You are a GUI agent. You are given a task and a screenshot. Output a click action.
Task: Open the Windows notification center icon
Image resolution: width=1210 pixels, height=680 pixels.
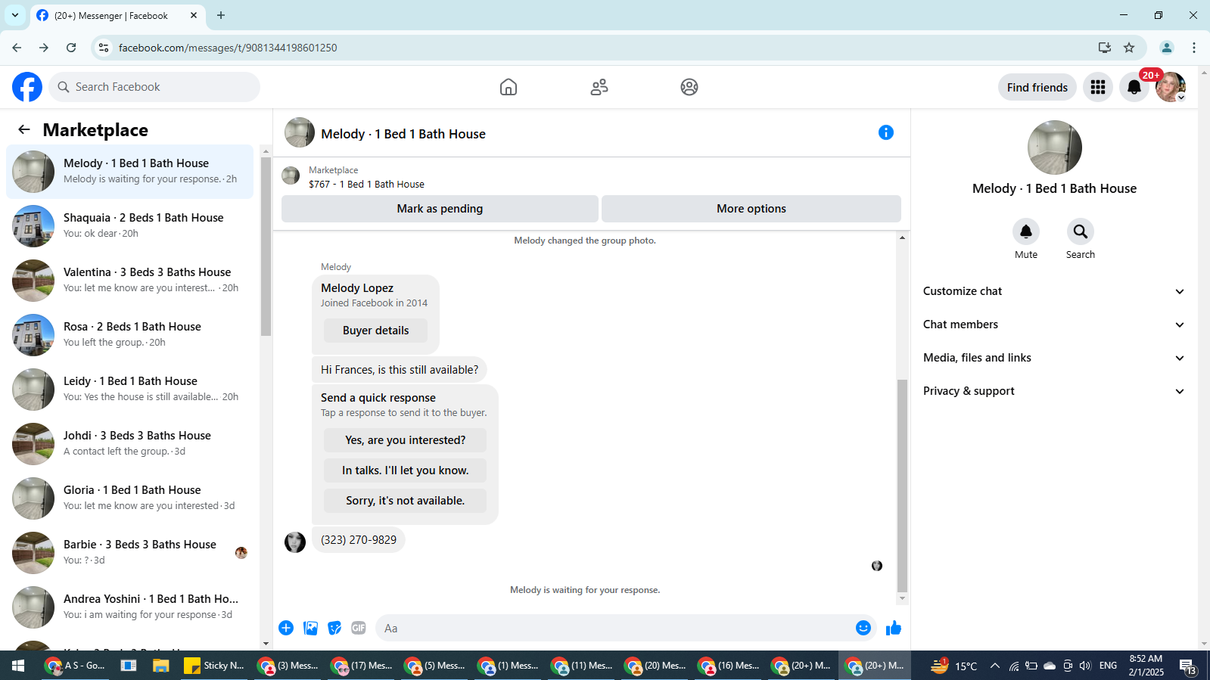(1187, 666)
